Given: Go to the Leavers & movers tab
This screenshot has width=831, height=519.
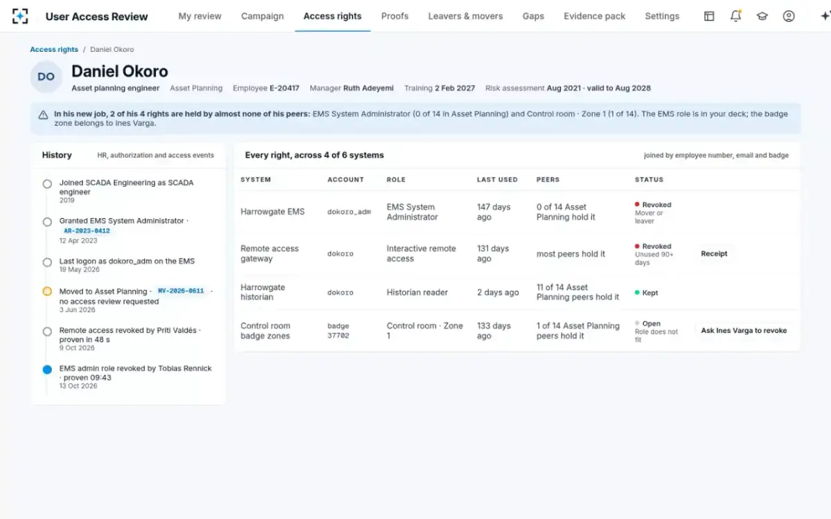Looking at the screenshot, I should [465, 16].
